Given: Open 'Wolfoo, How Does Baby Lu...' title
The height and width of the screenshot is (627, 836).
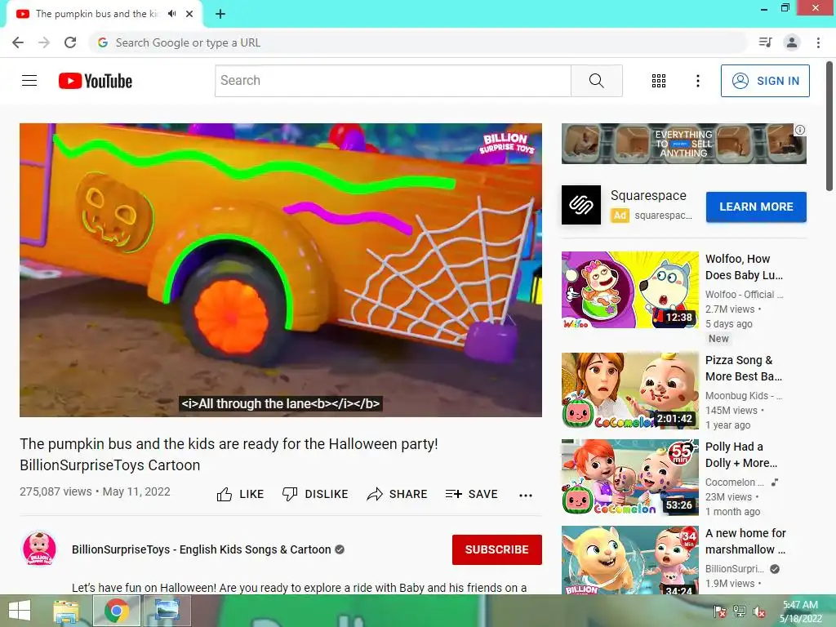Looking at the screenshot, I should [x=745, y=267].
